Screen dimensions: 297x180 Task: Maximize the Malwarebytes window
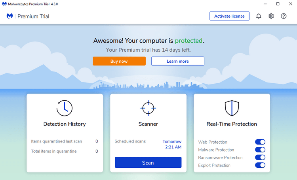[x=278, y=4]
